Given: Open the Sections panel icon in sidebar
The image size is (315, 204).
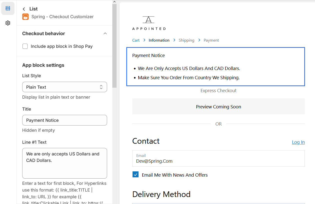Looking at the screenshot, I should 8,8.
